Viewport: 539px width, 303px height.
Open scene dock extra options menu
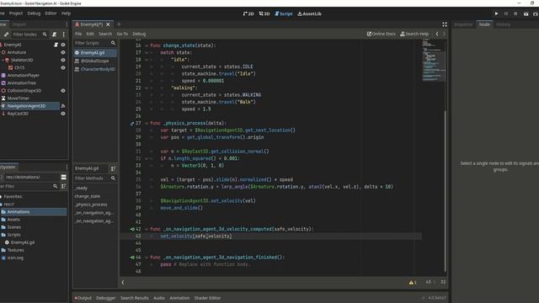[64, 35]
